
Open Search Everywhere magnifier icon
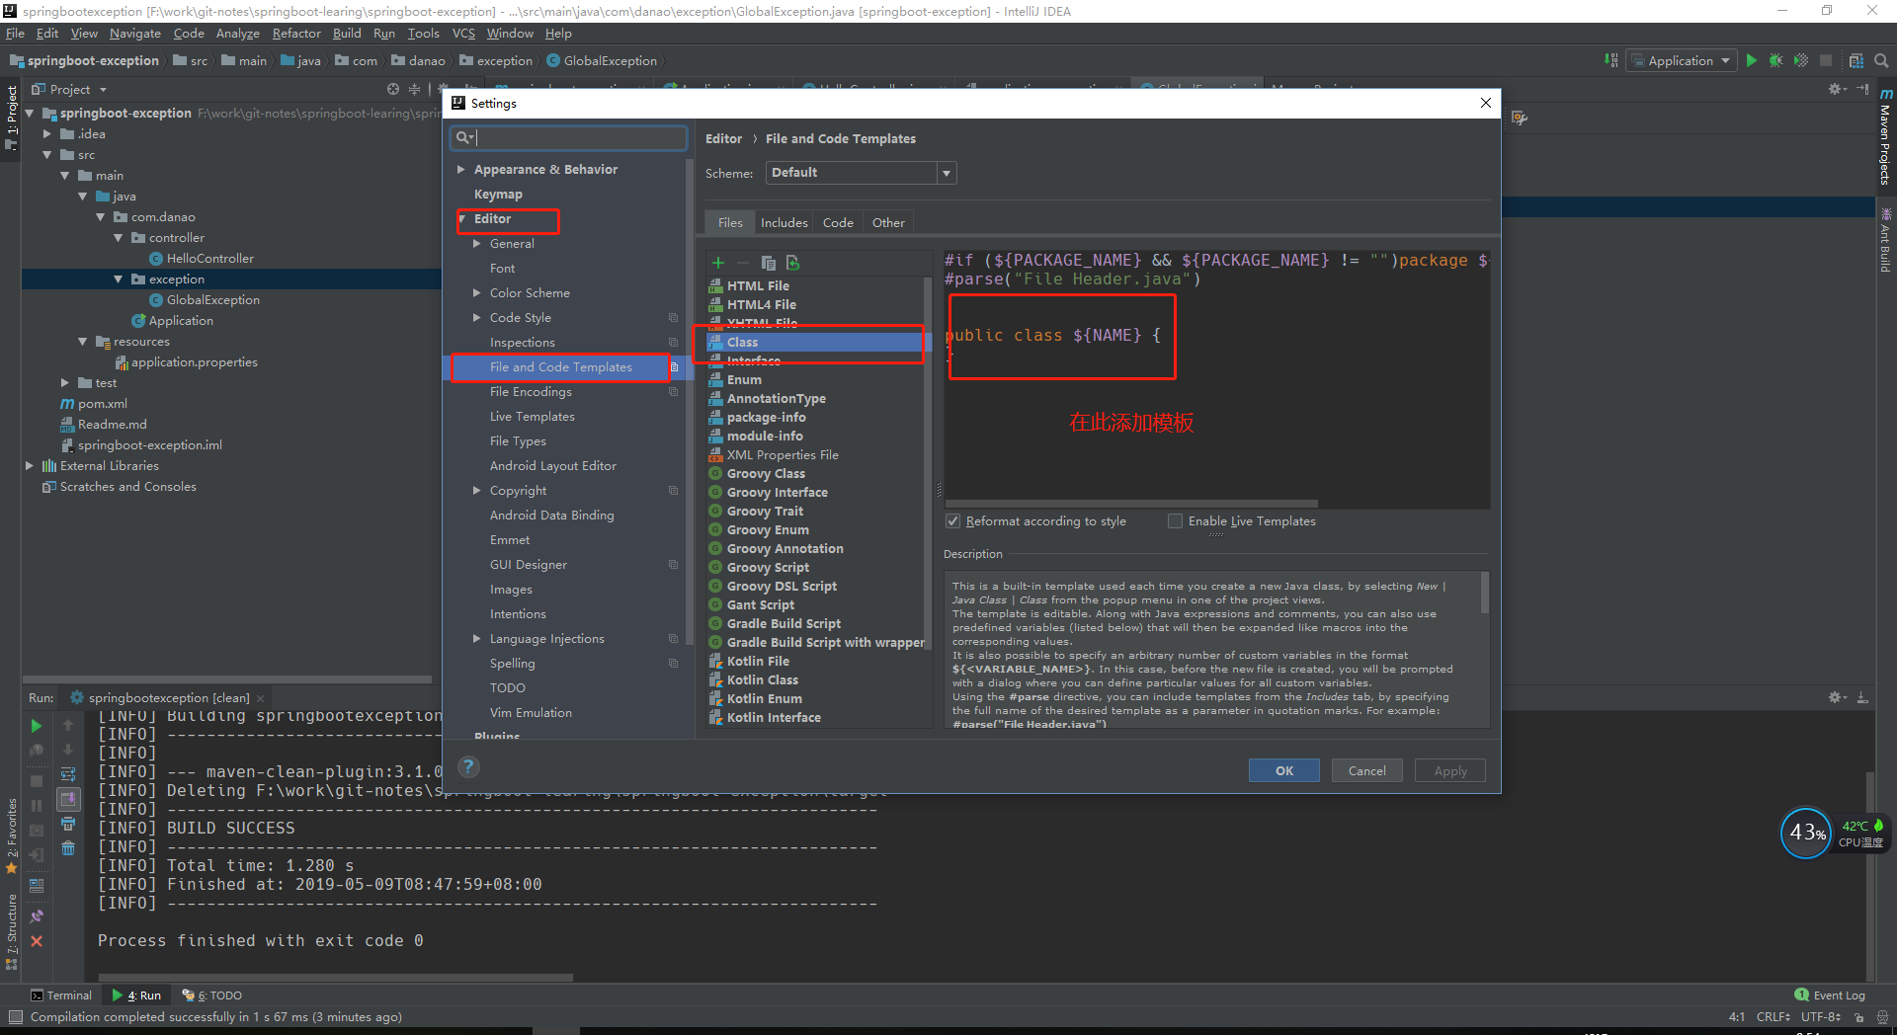1881,60
